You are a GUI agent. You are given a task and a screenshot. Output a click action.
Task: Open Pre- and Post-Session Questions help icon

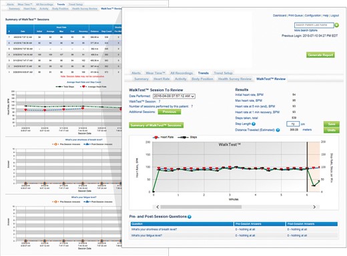(x=190, y=217)
